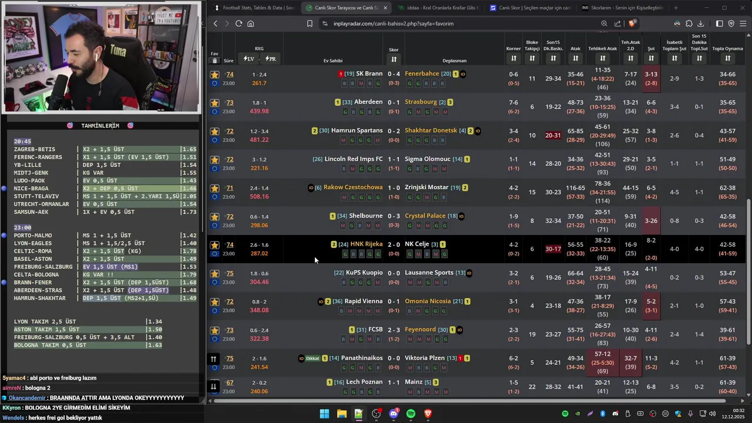Sort by Tehlikeli Atak column
The width and height of the screenshot is (752, 423).
[602, 58]
